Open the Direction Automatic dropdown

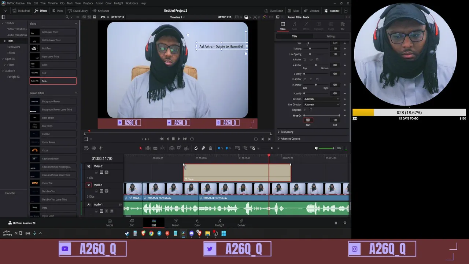(321, 99)
